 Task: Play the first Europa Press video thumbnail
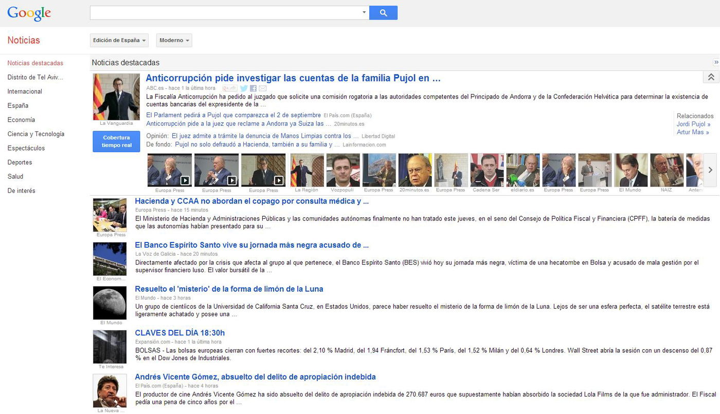(169, 170)
